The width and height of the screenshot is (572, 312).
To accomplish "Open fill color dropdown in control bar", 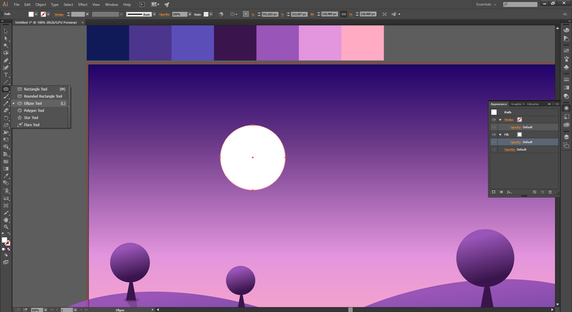I will point(36,14).
